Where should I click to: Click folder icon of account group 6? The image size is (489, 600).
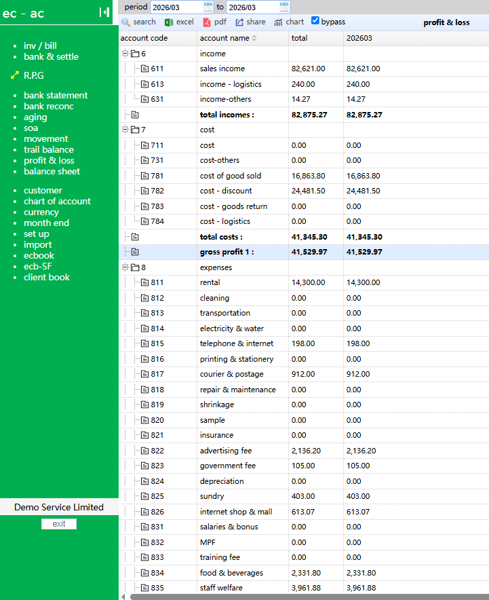(135, 54)
